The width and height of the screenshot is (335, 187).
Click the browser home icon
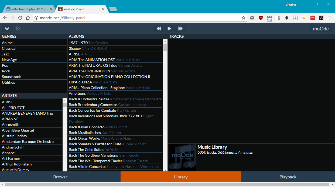pyautogui.click(x=28, y=18)
